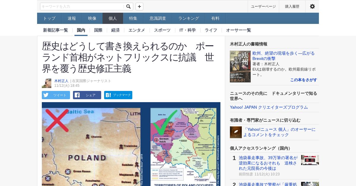356x186 pixels.
Task: Open the settings gear icon
Action: click(x=312, y=6)
